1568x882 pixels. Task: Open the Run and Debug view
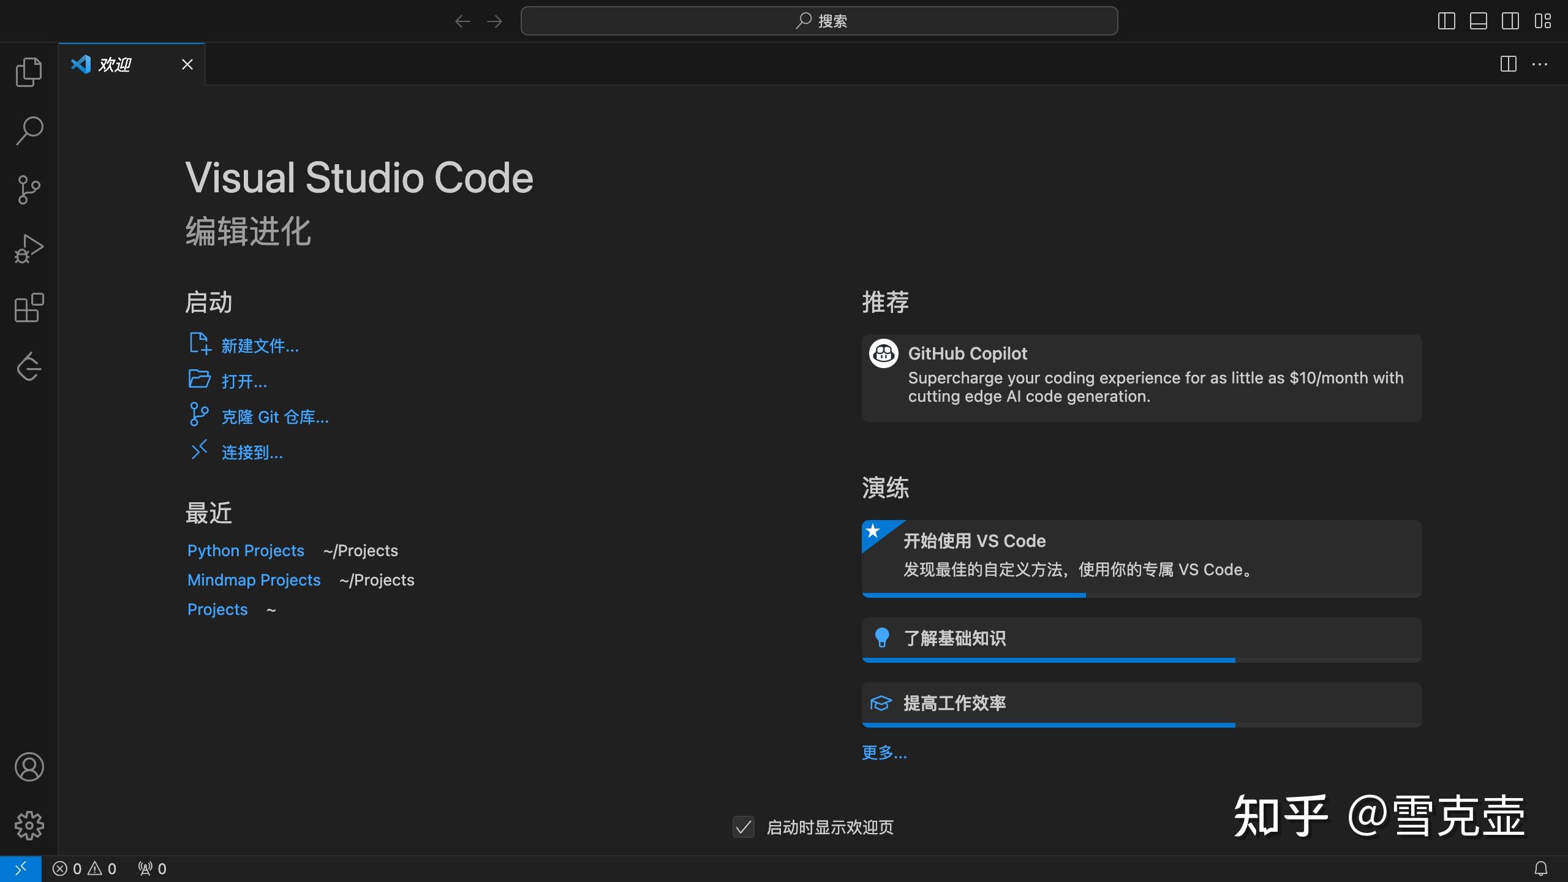point(29,248)
